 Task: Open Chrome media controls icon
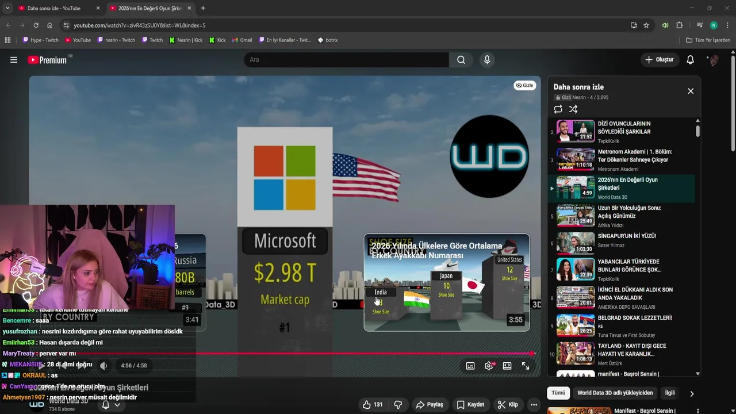click(x=700, y=25)
